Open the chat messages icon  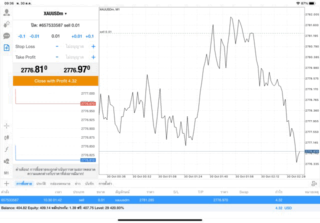pyautogui.click(x=6, y=36)
